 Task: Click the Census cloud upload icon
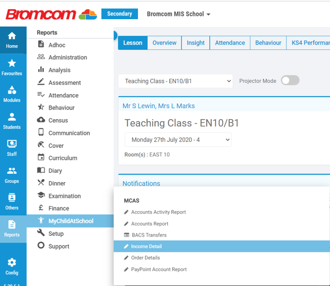click(41, 120)
